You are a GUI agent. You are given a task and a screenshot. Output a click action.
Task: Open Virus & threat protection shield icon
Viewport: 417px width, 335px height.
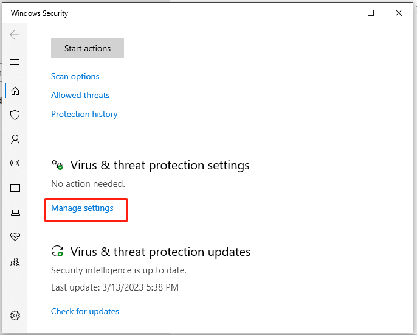15,115
